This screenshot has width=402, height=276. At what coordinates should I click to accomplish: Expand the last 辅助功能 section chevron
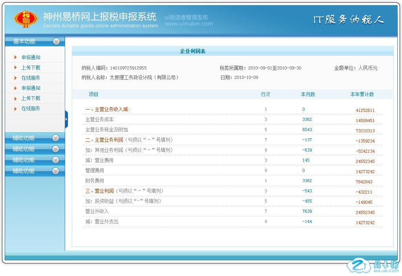click(x=55, y=171)
